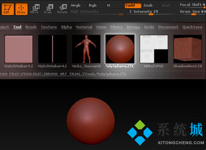Adjust the Rgb Intensity slider

click(97, 12)
